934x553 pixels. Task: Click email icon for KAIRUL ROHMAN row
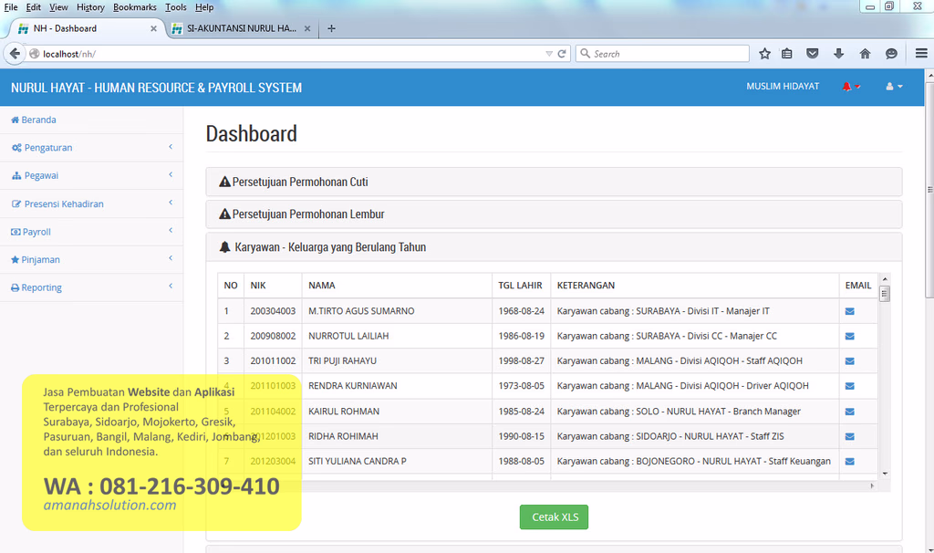click(x=849, y=412)
